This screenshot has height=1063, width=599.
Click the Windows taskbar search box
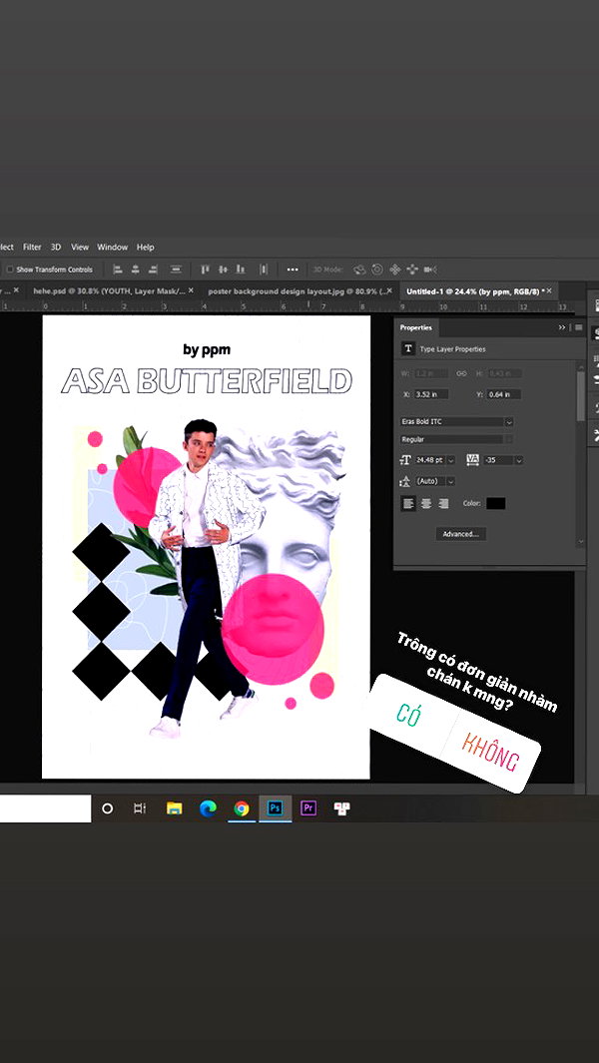[45, 808]
